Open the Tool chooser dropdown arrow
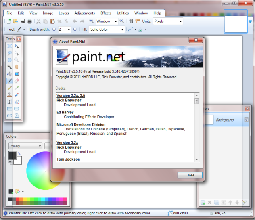Screen dimensions: 255x220 24,29
